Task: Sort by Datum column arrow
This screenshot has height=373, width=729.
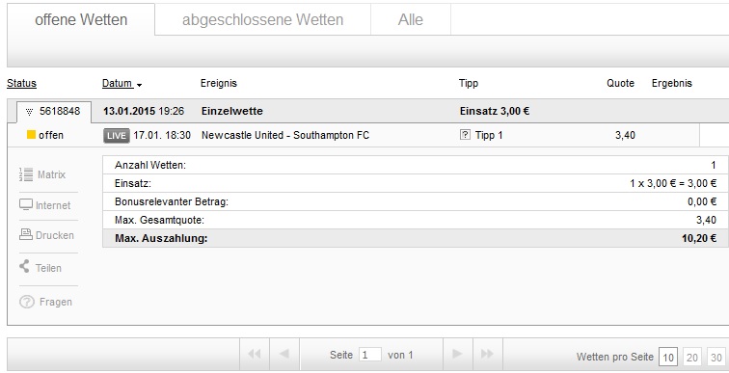Action: (x=139, y=85)
